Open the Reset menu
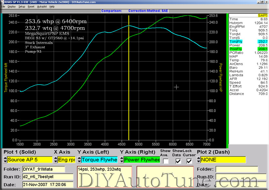The image size is (269, 190). coord(31,7)
